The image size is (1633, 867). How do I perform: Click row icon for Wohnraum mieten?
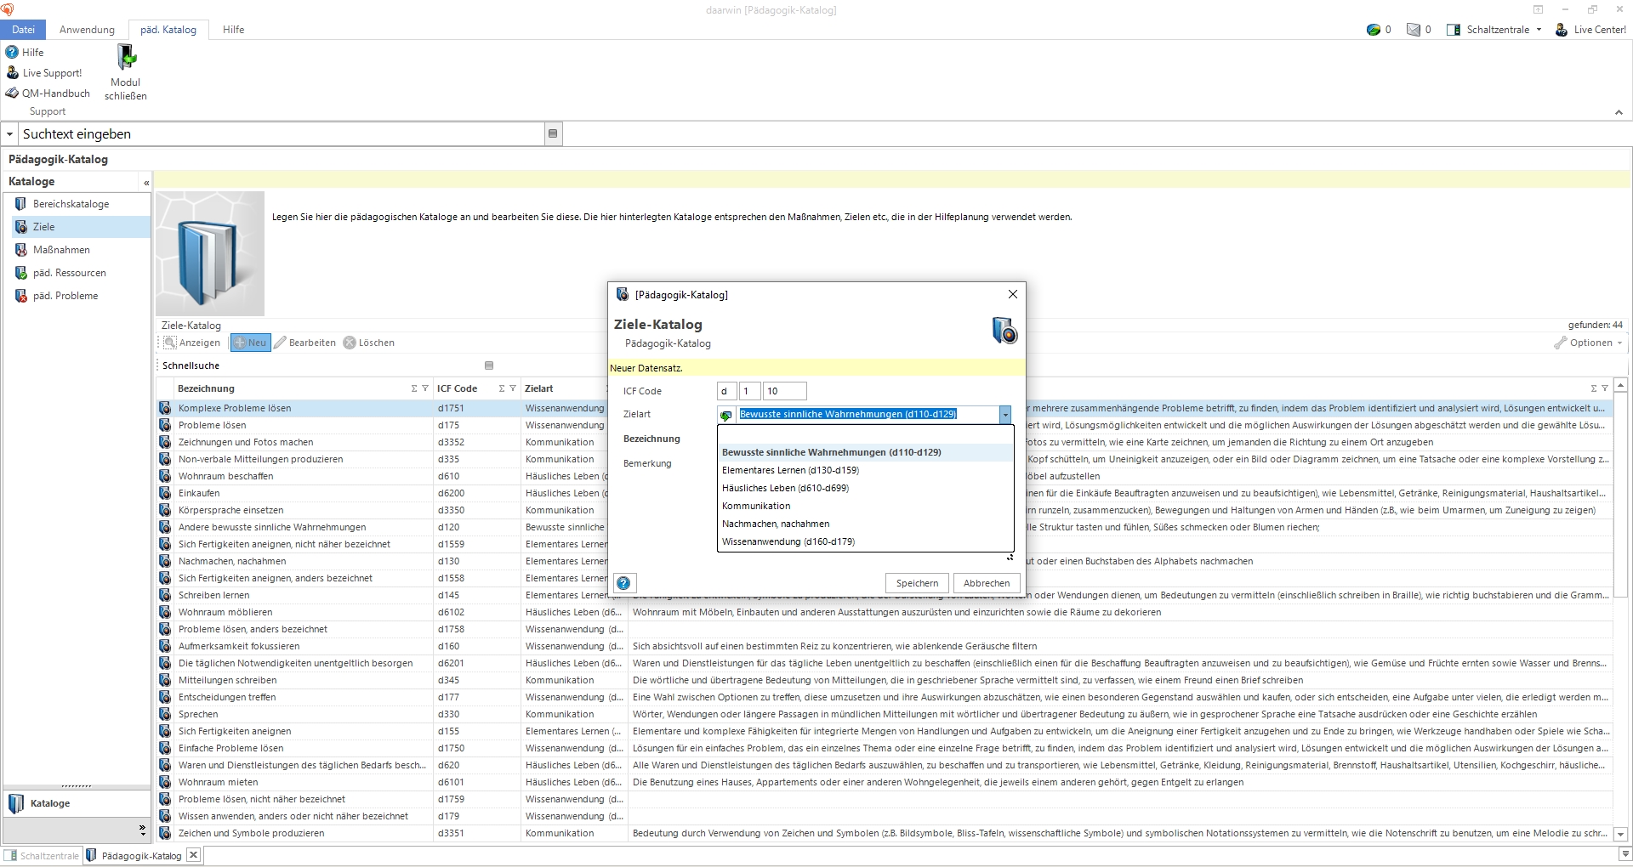click(165, 782)
